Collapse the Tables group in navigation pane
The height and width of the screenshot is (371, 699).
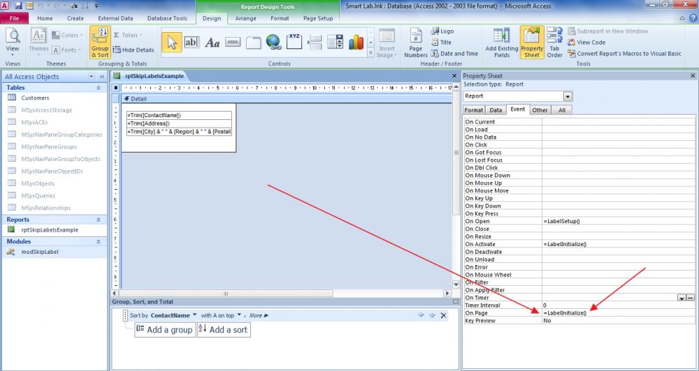tap(99, 88)
